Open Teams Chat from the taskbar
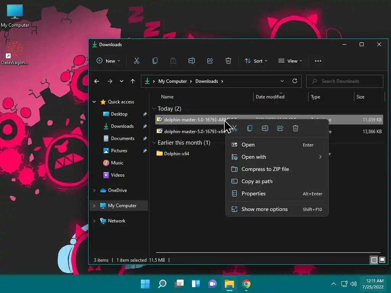Viewport: 391px width, 293px height. 212,284
